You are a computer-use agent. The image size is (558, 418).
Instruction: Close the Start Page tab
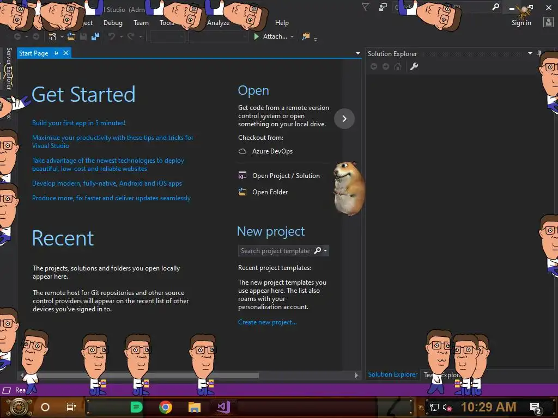(x=66, y=53)
